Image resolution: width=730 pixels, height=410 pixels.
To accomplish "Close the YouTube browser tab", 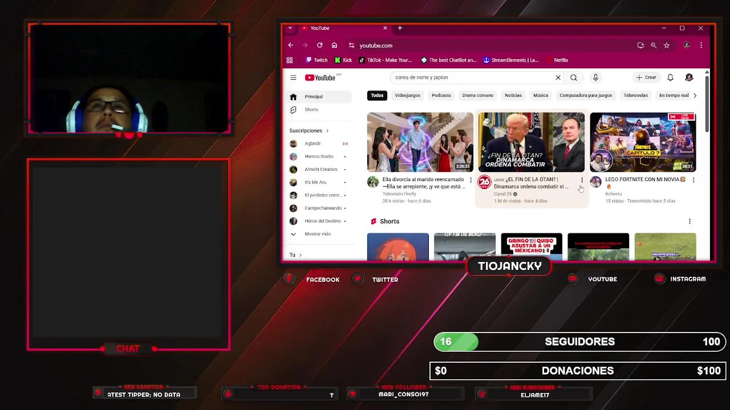I will tap(385, 28).
